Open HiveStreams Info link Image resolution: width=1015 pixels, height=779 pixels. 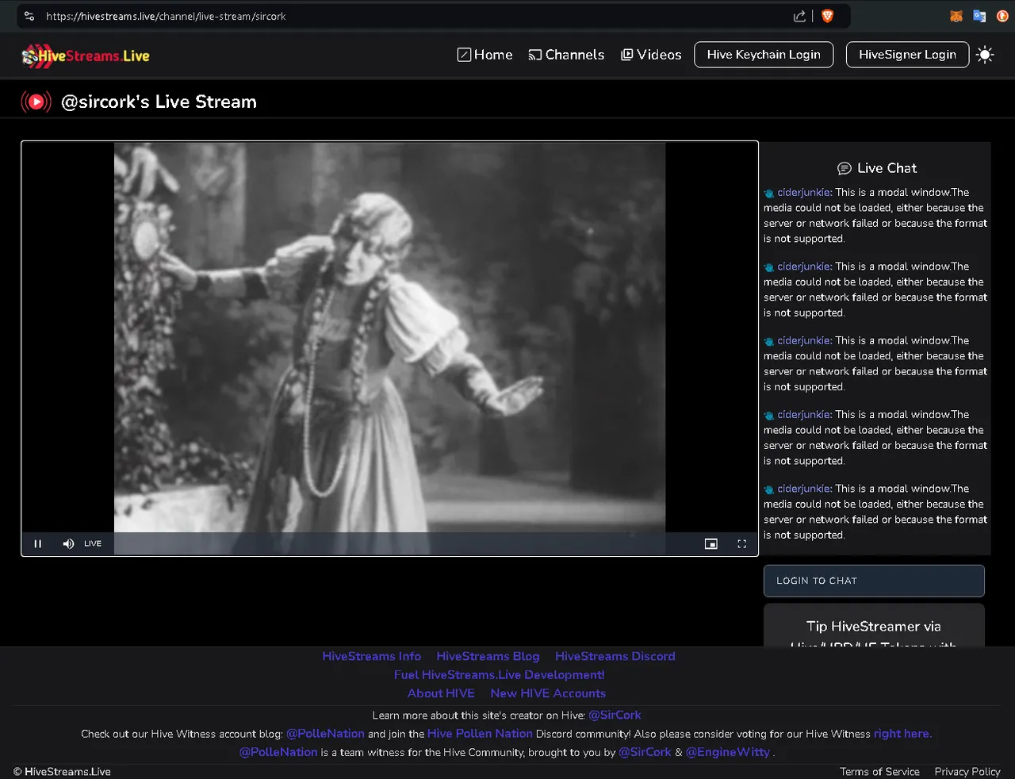tap(371, 656)
